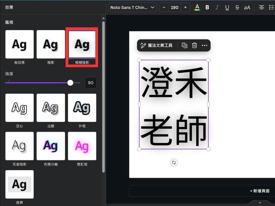Open 魔法文案工具 magic write tool
Image resolution: width=275 pixels, height=206 pixels.
point(157,45)
